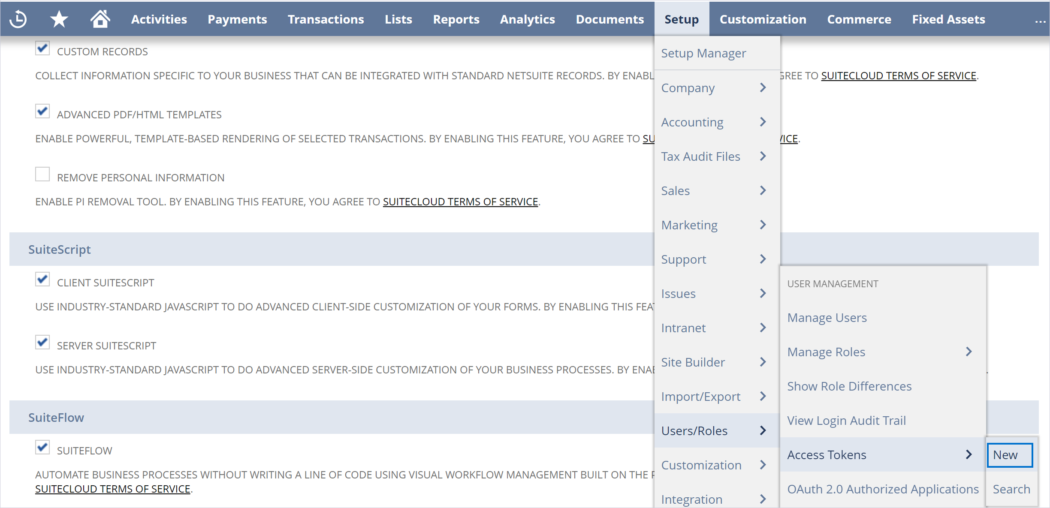1050x508 pixels.
Task: Expand the Tax Audit Files arrow
Action: (x=763, y=156)
